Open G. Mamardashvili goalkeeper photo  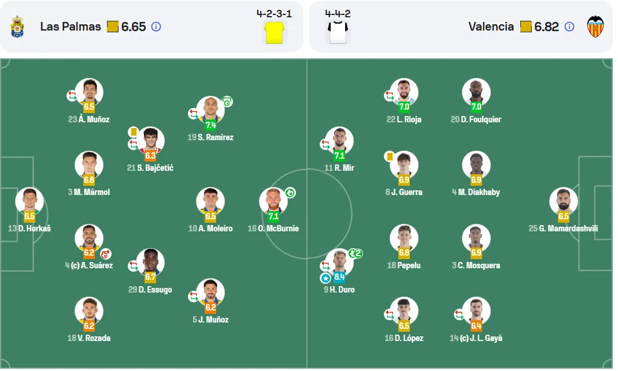(x=564, y=201)
